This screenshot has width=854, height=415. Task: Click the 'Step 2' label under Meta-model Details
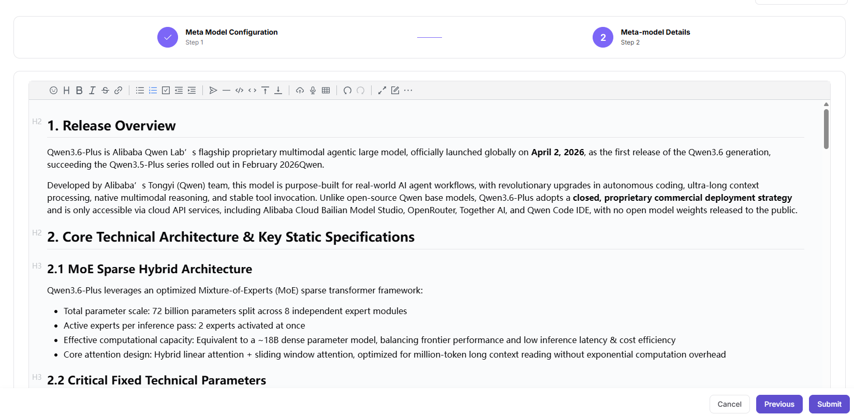pyautogui.click(x=630, y=42)
